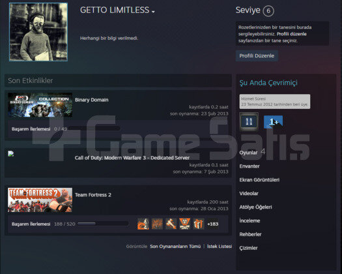Click the '188 / 520' achievement count
Screen dimensions: 342x274
click(x=64, y=224)
